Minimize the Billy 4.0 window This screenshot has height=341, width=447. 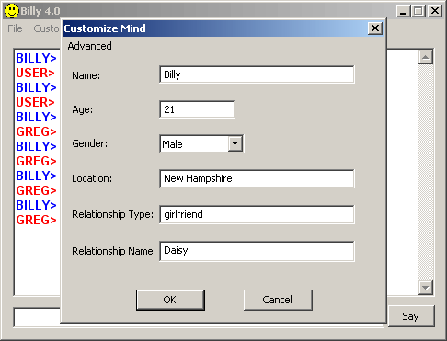tap(403, 11)
